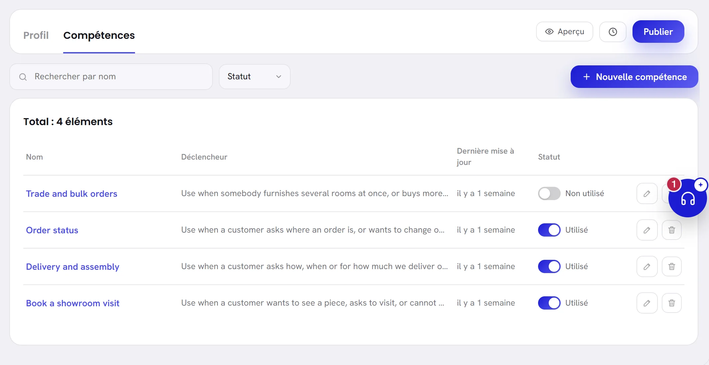This screenshot has height=365, width=709.
Task: Turn off the Delivery and assembly toggle
Action: pos(549,266)
